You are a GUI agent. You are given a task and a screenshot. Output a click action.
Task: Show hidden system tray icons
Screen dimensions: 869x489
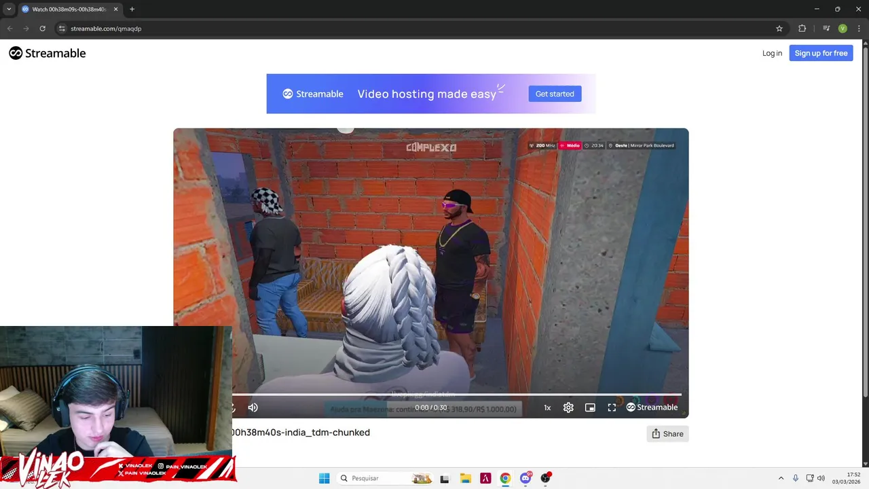click(781, 478)
